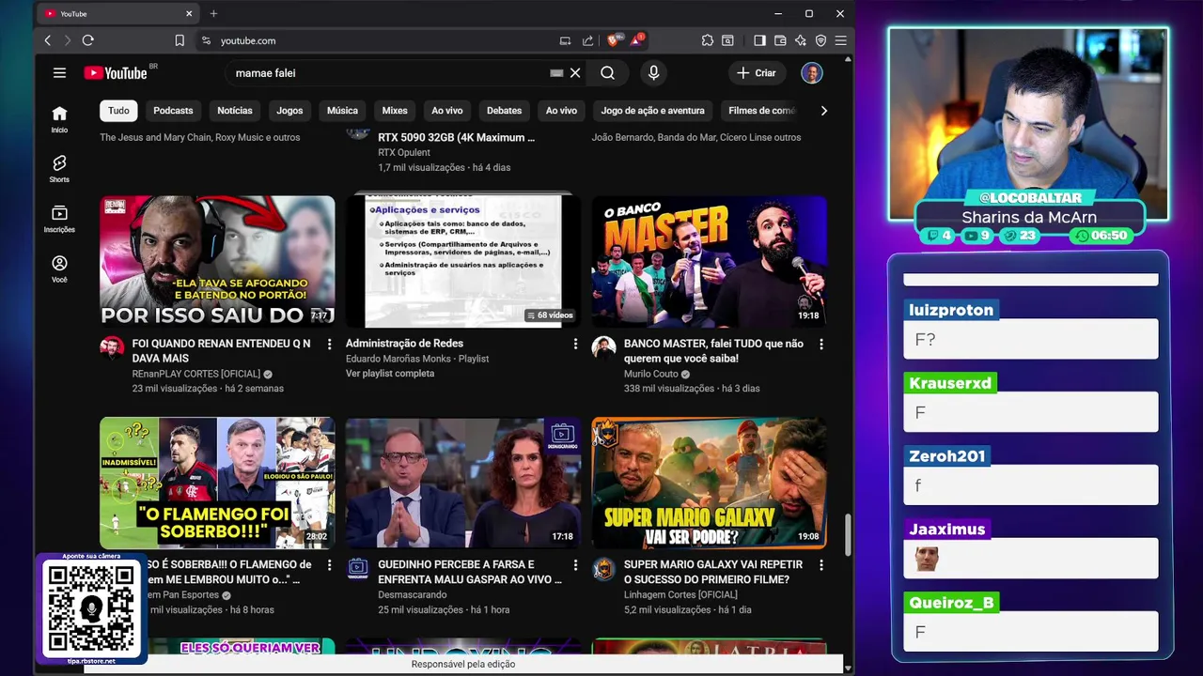Click the Brave Shields lion icon
1203x676 pixels.
click(x=613, y=40)
